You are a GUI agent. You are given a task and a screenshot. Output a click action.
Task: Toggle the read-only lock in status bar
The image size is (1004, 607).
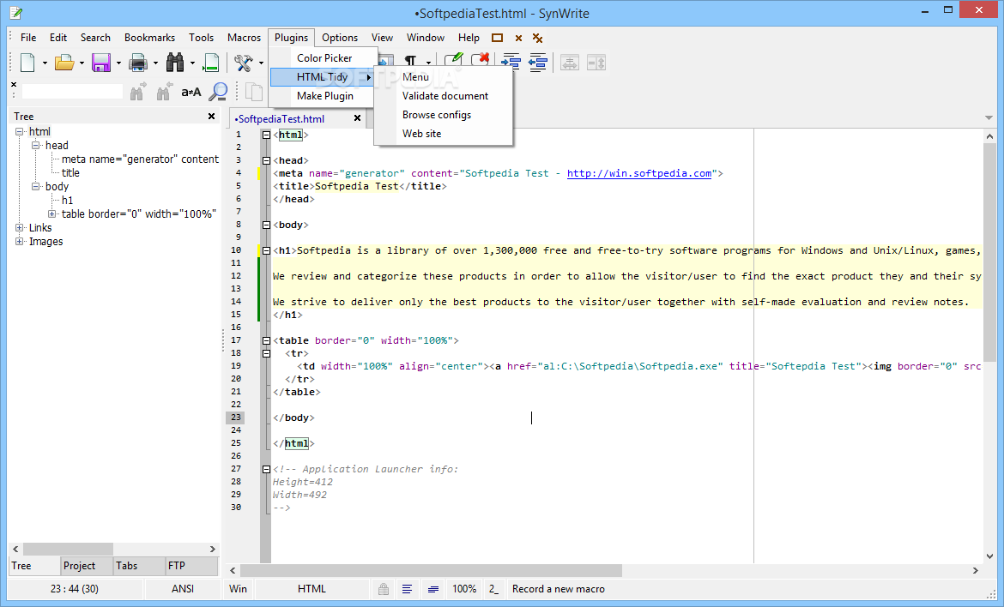point(383,589)
